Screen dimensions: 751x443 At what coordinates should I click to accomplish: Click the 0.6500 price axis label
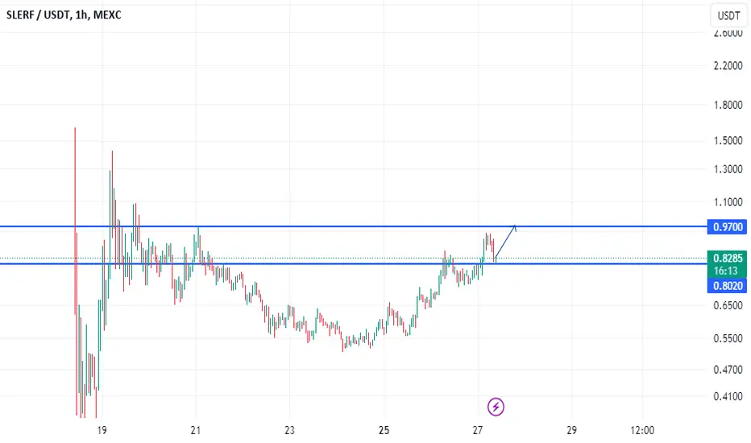[728, 305]
